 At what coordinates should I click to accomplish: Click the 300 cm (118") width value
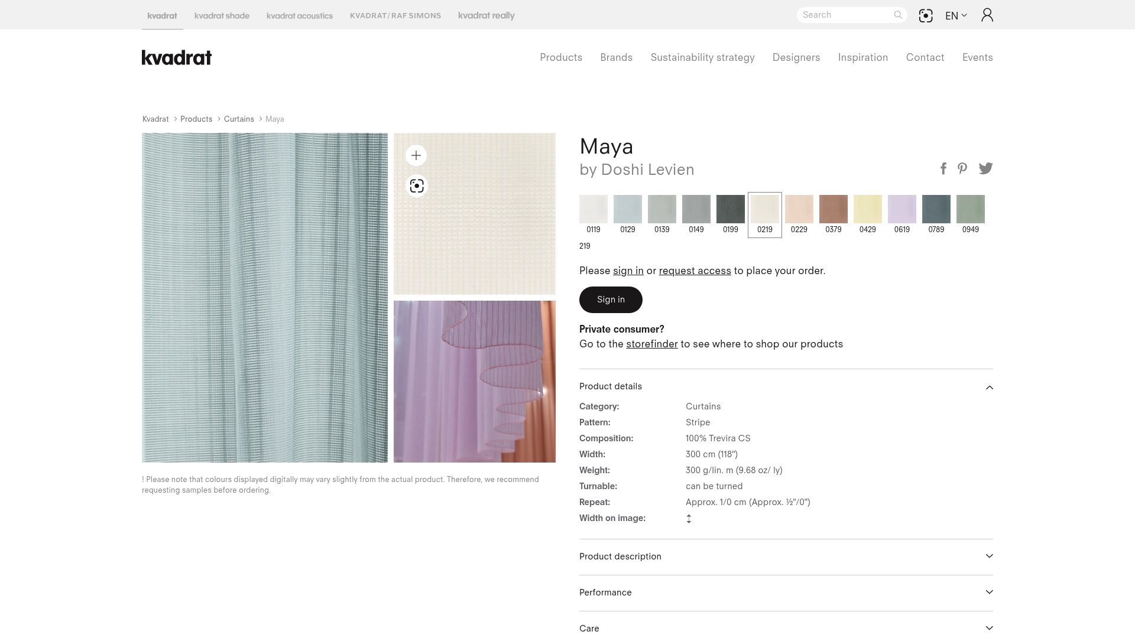point(712,454)
